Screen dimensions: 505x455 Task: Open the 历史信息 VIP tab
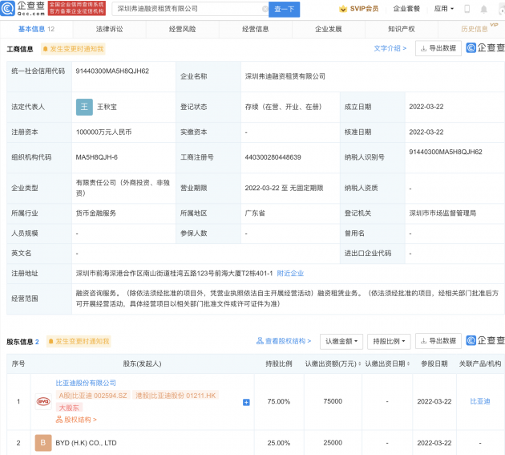[475, 29]
